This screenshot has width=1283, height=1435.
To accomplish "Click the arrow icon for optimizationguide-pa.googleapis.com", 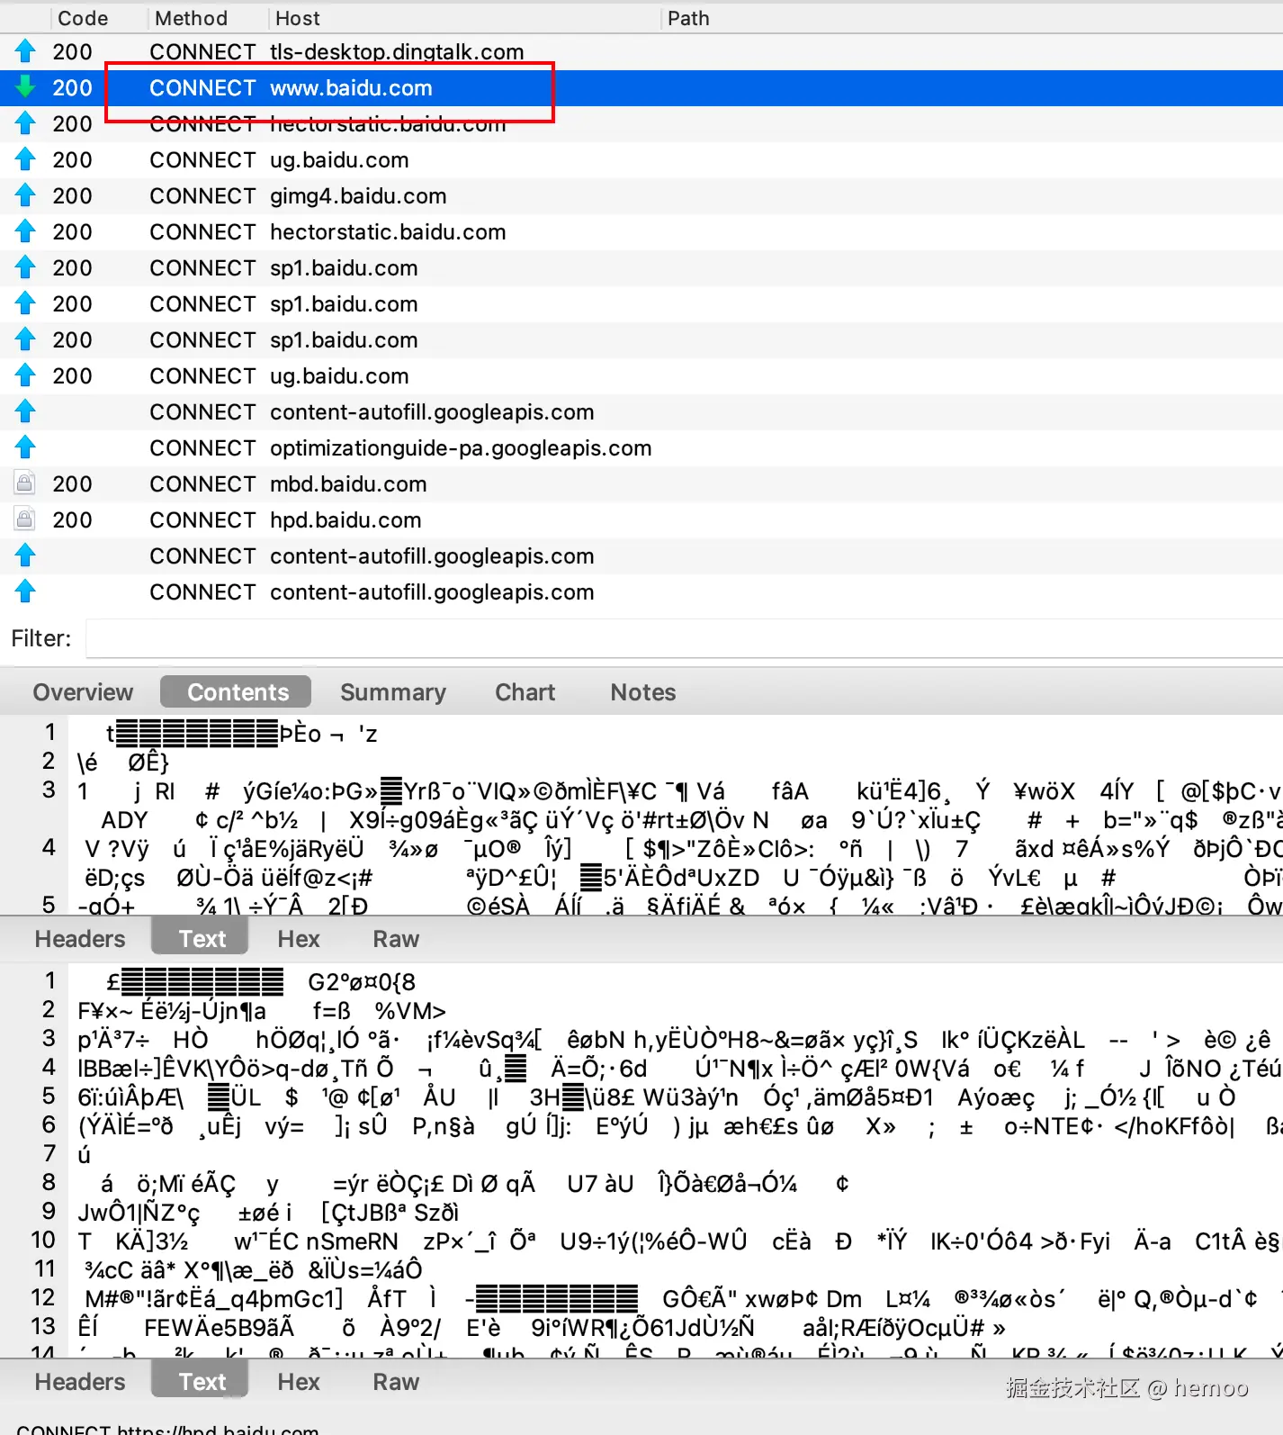I will (x=25, y=447).
